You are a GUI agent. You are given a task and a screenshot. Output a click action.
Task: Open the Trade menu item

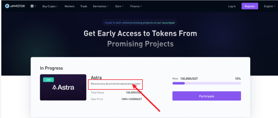coord(84,6)
